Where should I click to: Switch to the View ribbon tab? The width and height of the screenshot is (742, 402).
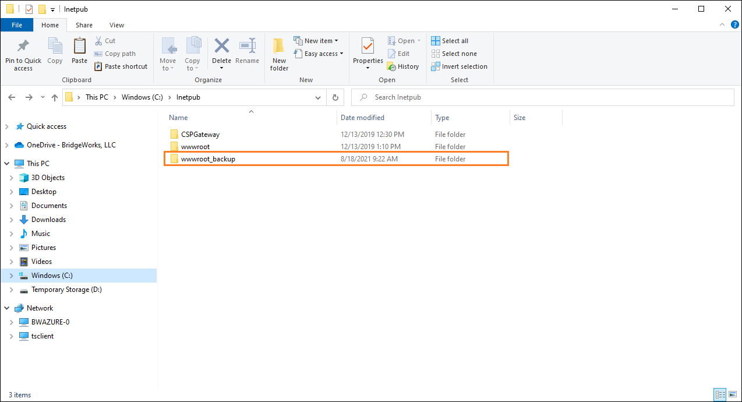116,25
